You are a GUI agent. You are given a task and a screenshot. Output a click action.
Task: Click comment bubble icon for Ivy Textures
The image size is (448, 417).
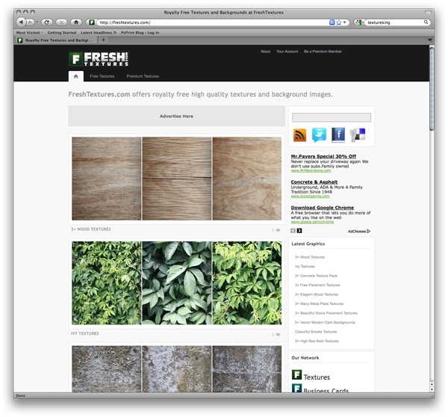pyautogui.click(x=278, y=334)
